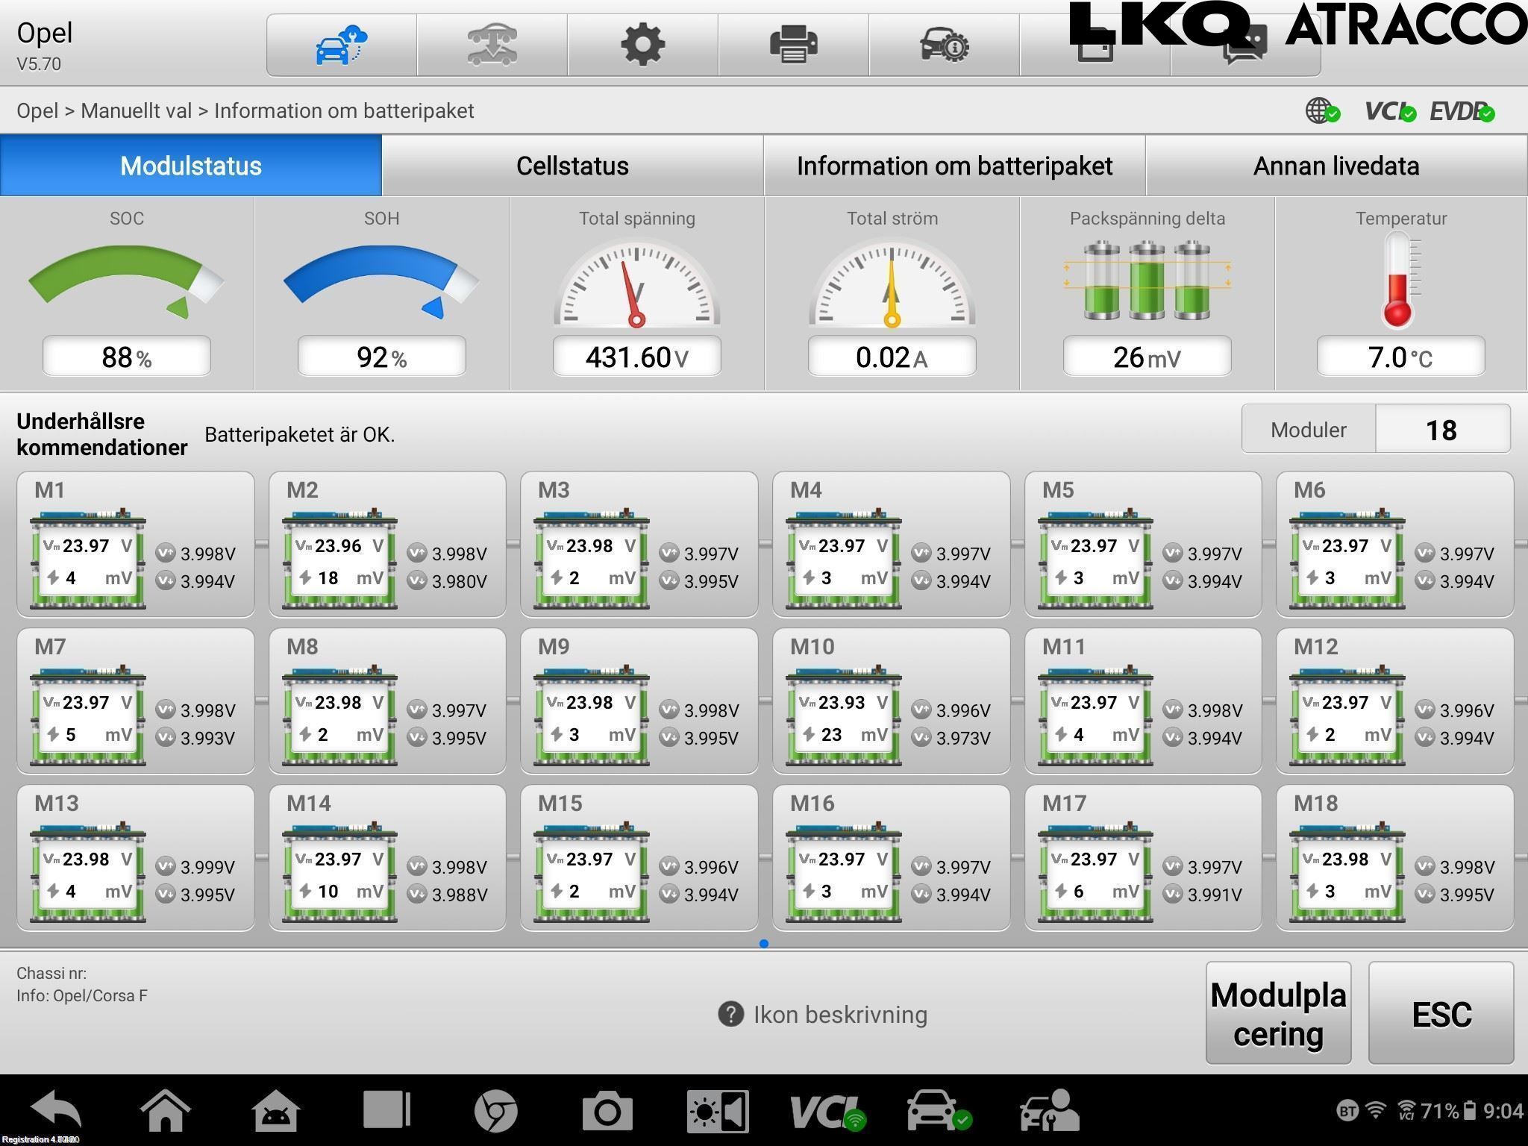The image size is (1528, 1146).
Task: Go back with the Android back arrow
Action: point(57,1111)
